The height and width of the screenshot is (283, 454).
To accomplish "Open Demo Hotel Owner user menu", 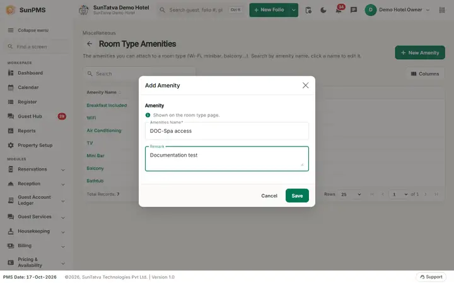I will pos(397,10).
